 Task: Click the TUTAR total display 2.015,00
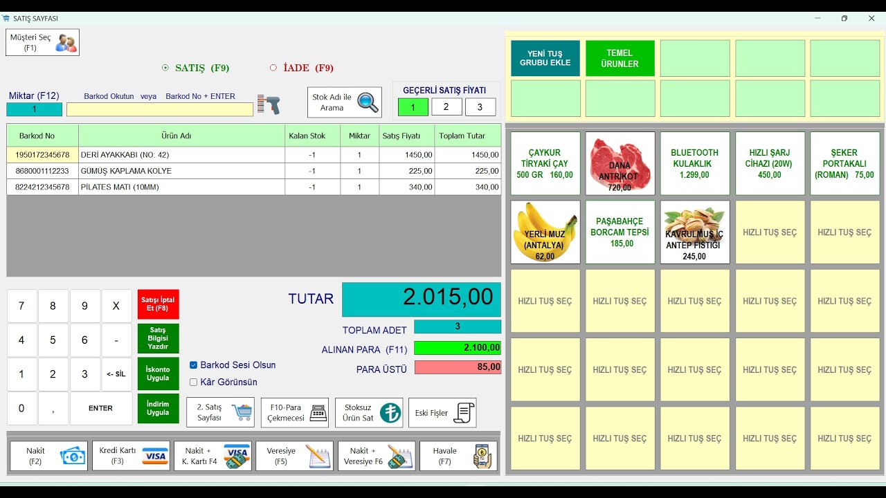[x=422, y=299]
